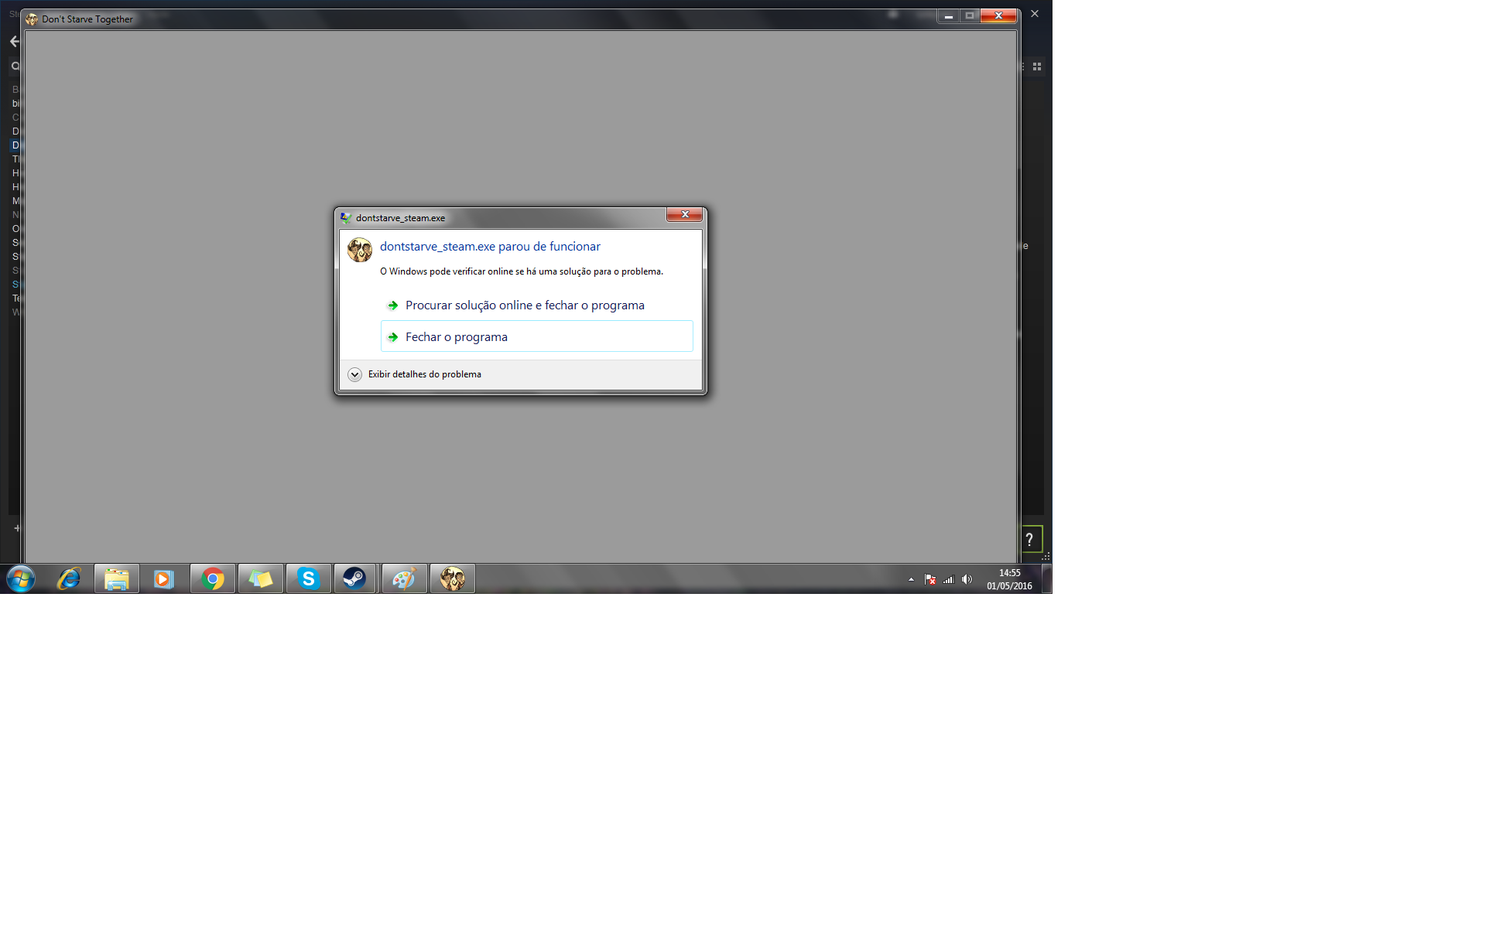Click the Don't Starve Together title bar icon
1489x928 pixels.
(x=32, y=19)
